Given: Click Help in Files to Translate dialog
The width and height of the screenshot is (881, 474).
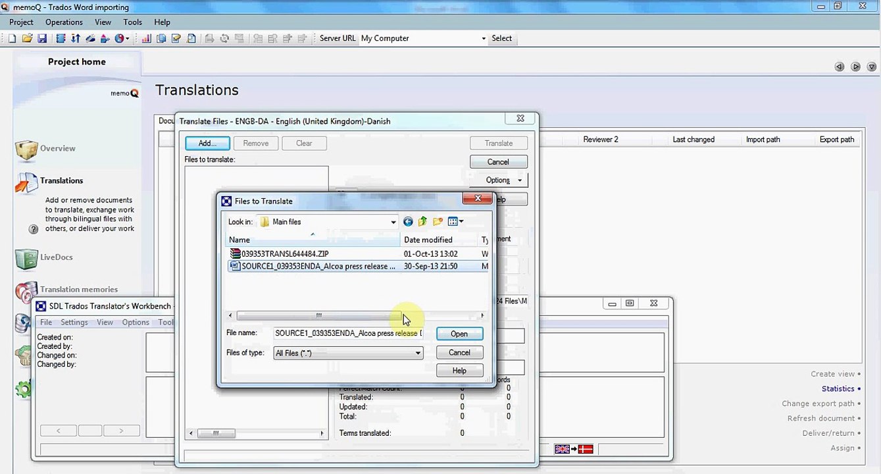Looking at the screenshot, I should coord(459,371).
